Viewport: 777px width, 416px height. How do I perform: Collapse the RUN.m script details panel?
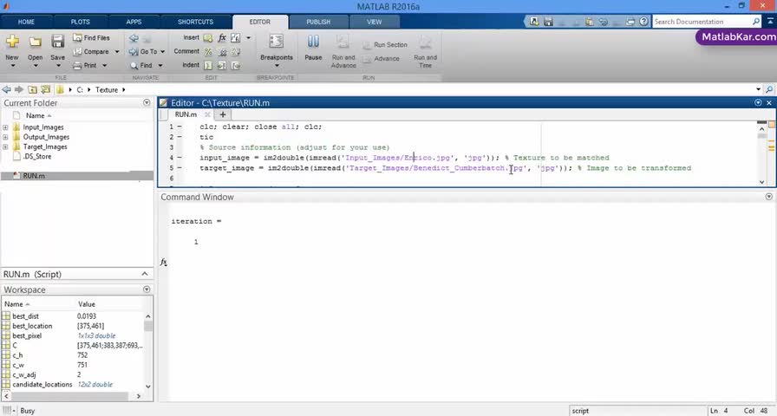click(x=145, y=274)
